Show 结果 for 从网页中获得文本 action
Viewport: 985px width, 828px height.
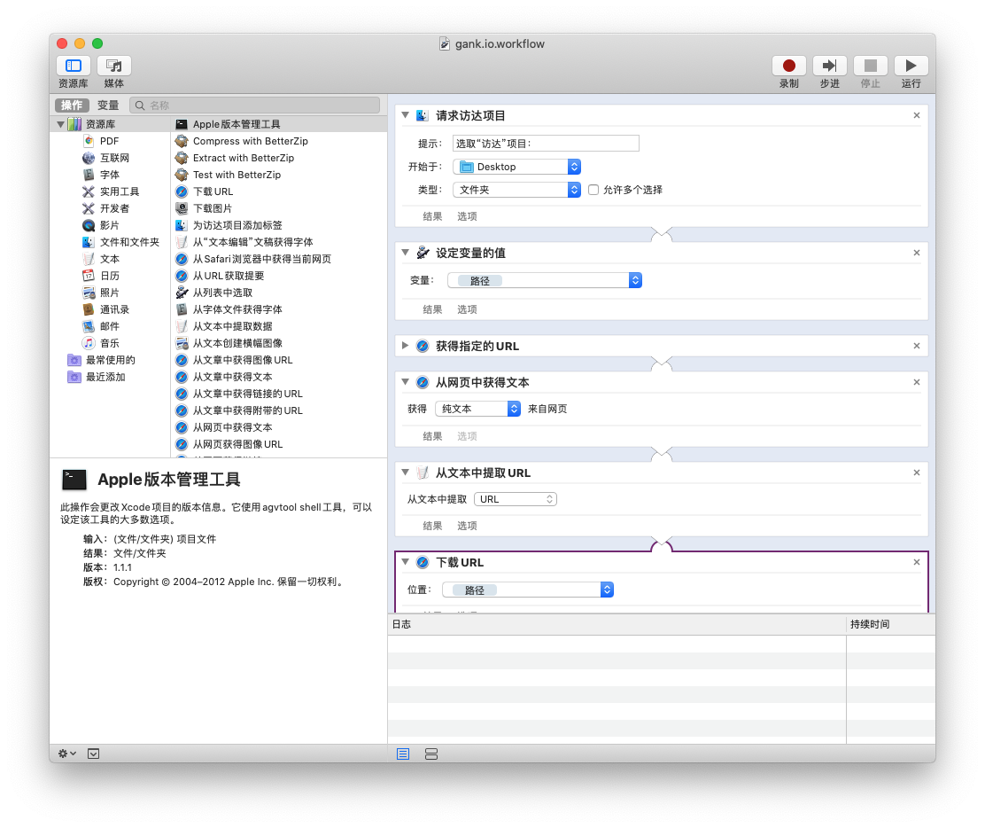click(432, 436)
